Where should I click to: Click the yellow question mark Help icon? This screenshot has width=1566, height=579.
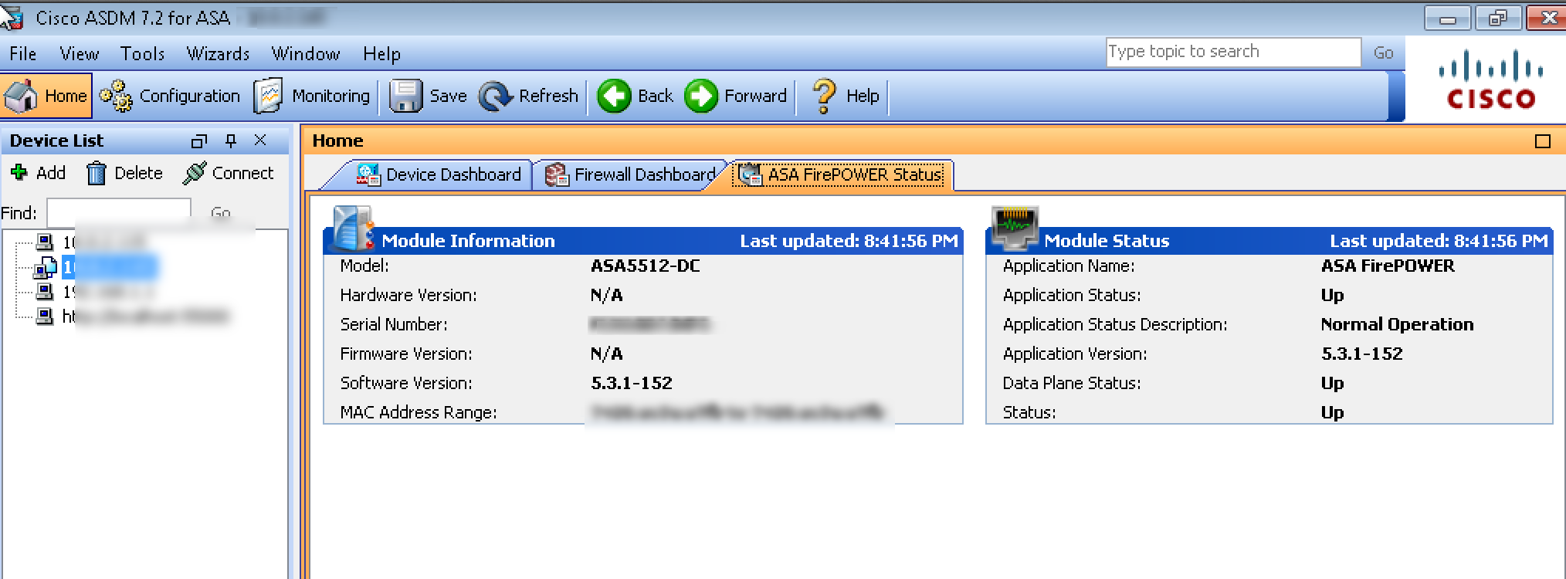pos(824,96)
